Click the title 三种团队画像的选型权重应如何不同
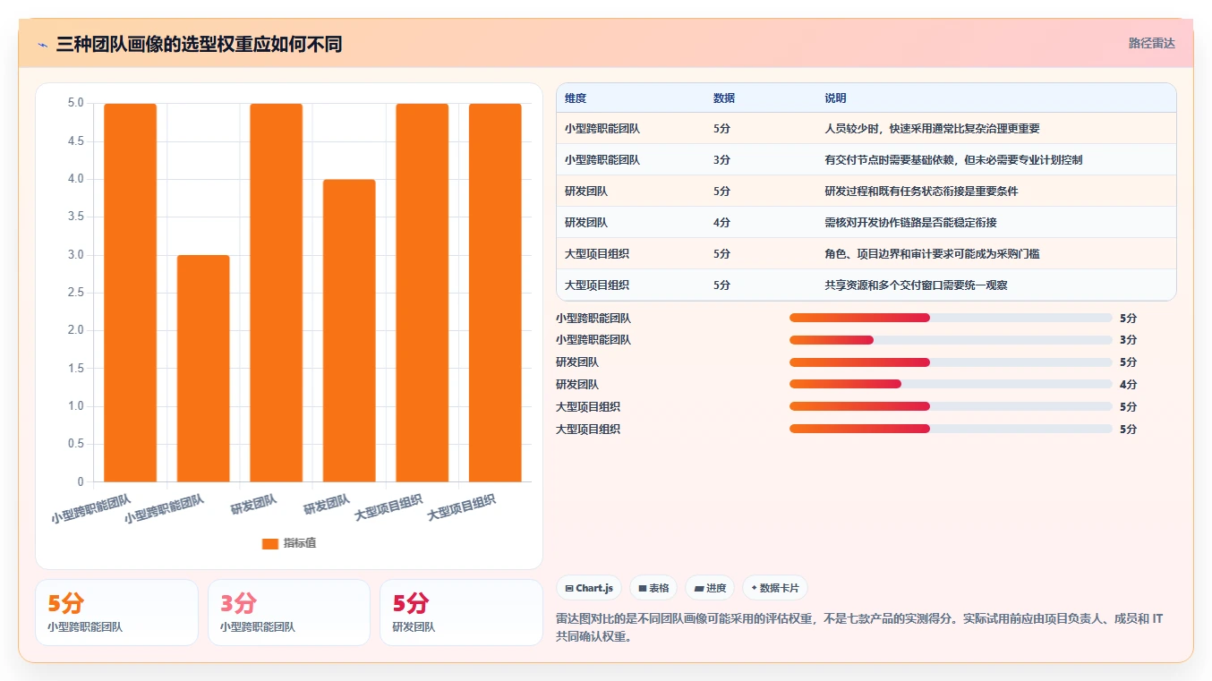This screenshot has width=1212, height=681. point(199,44)
